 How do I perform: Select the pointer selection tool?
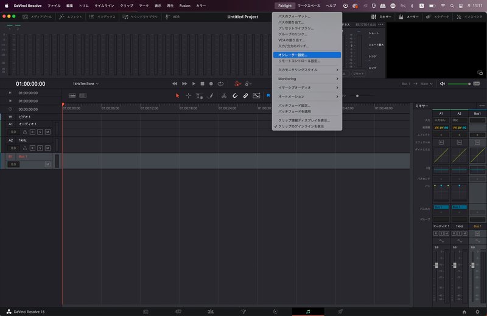point(177,96)
